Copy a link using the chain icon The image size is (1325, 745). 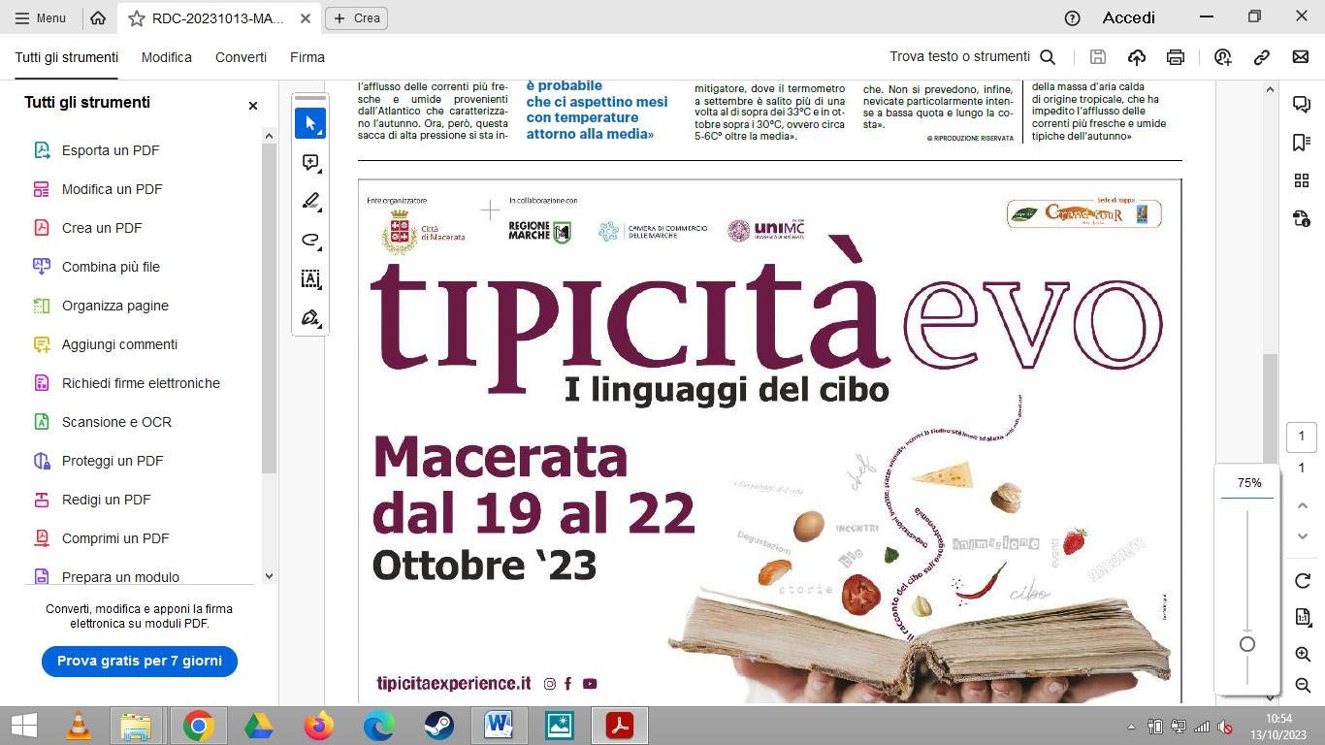click(x=1262, y=57)
